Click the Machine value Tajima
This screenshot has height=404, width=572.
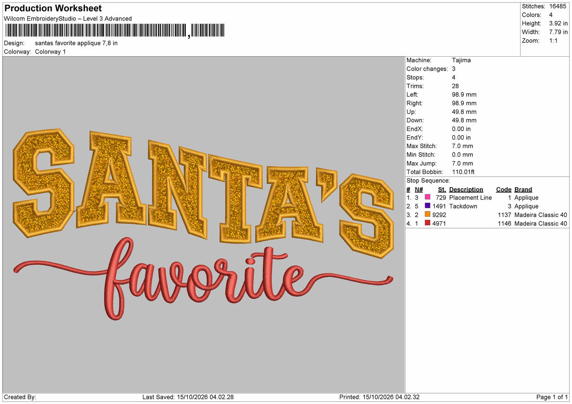tap(461, 60)
